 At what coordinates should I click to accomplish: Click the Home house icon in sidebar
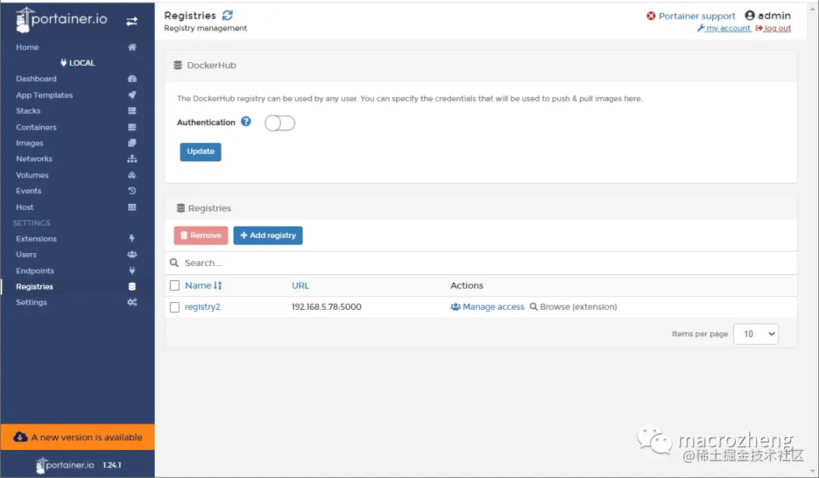[x=132, y=47]
